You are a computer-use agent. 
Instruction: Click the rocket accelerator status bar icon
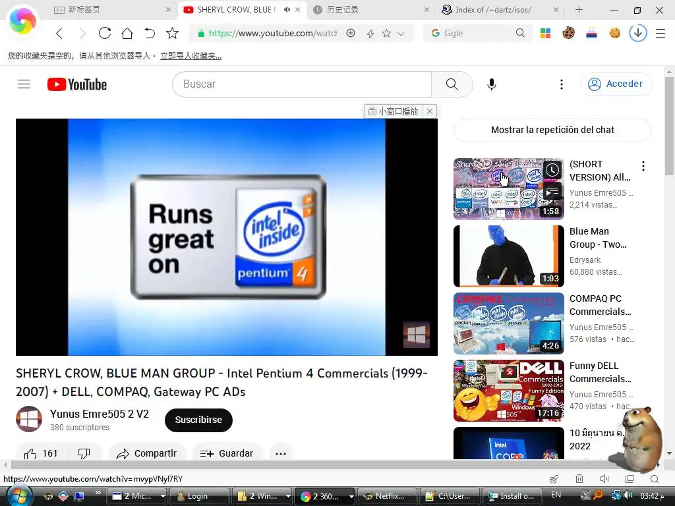coord(554,479)
